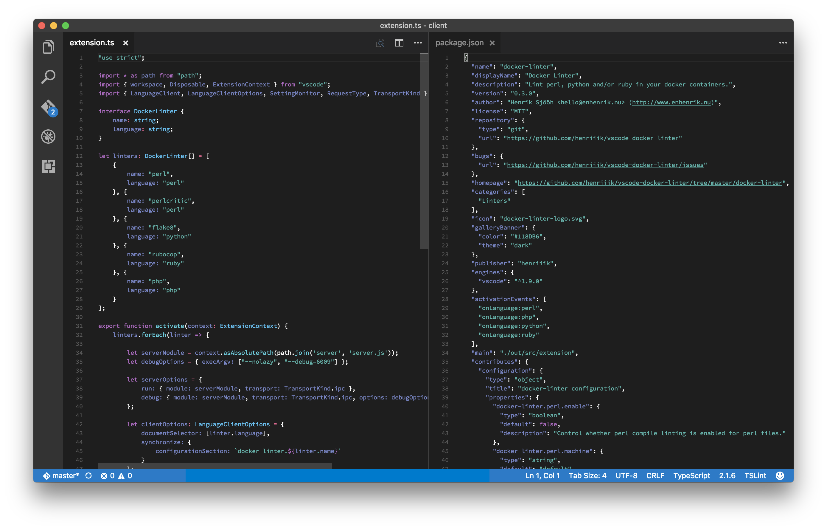Change language mode from TypeScript
This screenshot has height=530, width=827.
[x=691, y=476]
